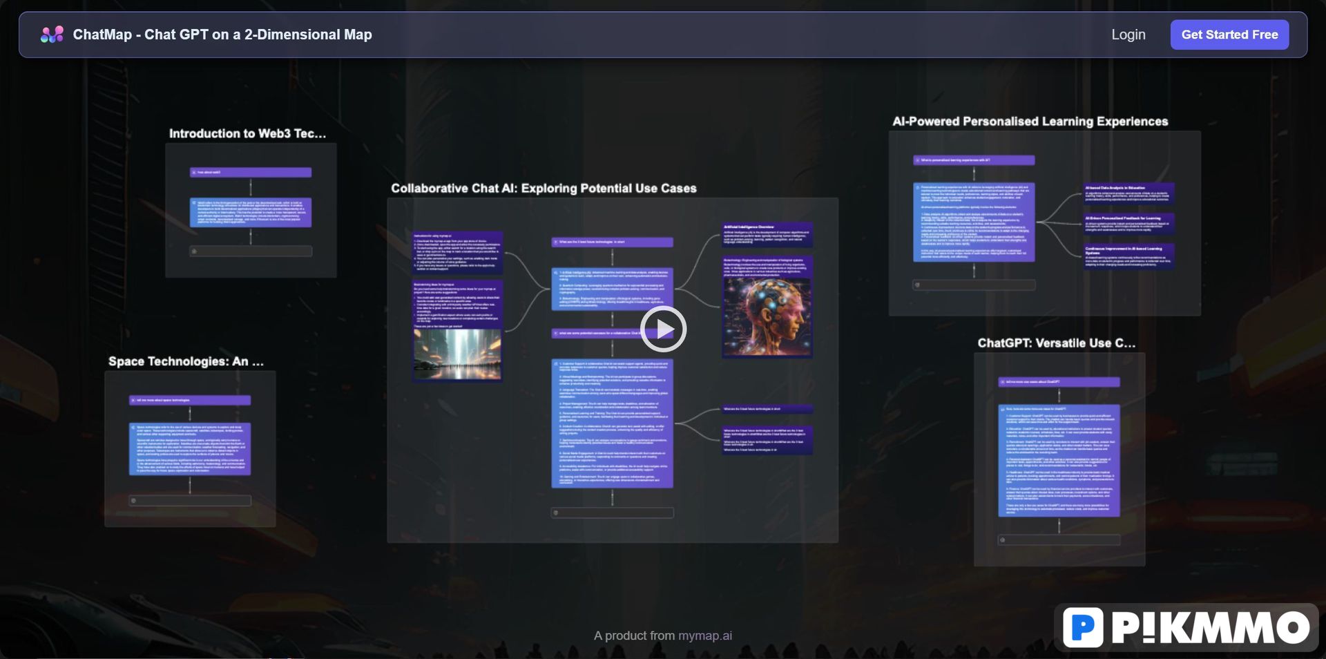
Task: Click the 'ChatGPT: Versatile Use C...' heading
Action: click(1056, 343)
